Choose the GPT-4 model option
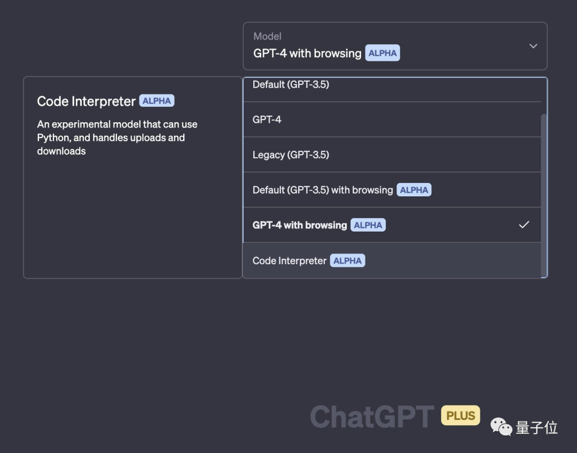Viewport: 577px width, 453px height. (267, 120)
